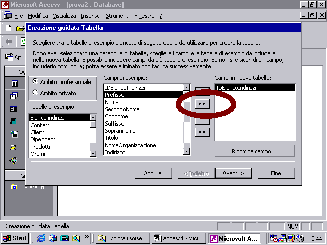Click the magnifier folder quick launch icon
Image resolution: width=327 pixels, height=245 pixels.
(x=76, y=238)
